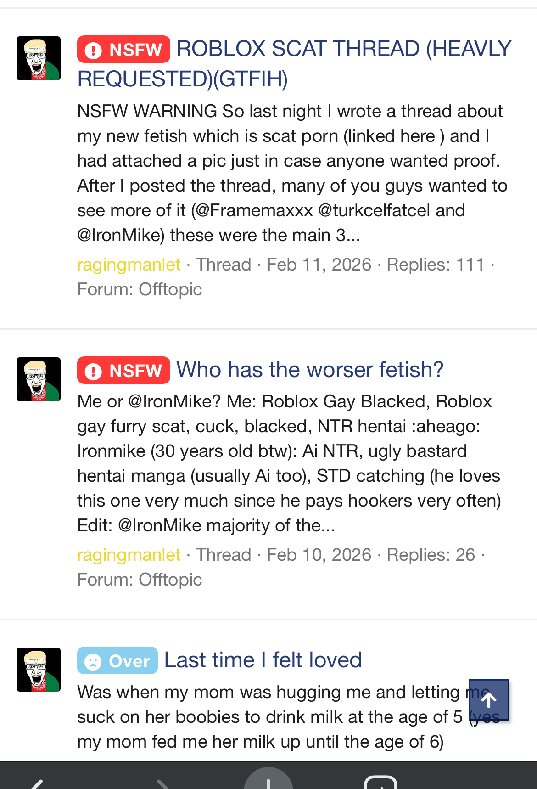Open avatar on 'Last time I felt loved' result

pyautogui.click(x=39, y=670)
